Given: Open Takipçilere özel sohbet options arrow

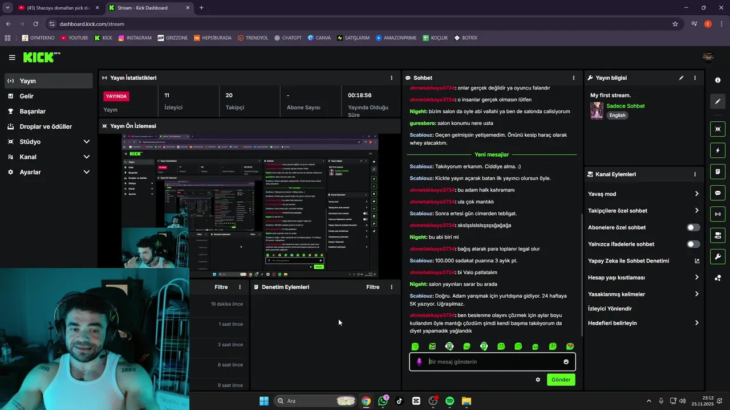Looking at the screenshot, I should coord(697,211).
